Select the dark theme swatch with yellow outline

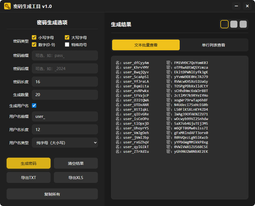click(x=224, y=24)
